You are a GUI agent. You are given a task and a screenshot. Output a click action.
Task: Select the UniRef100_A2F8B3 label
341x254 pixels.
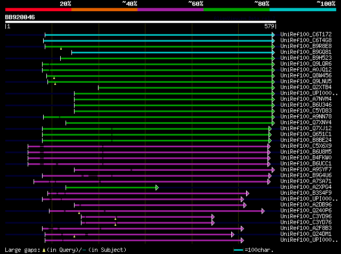tap(306, 228)
